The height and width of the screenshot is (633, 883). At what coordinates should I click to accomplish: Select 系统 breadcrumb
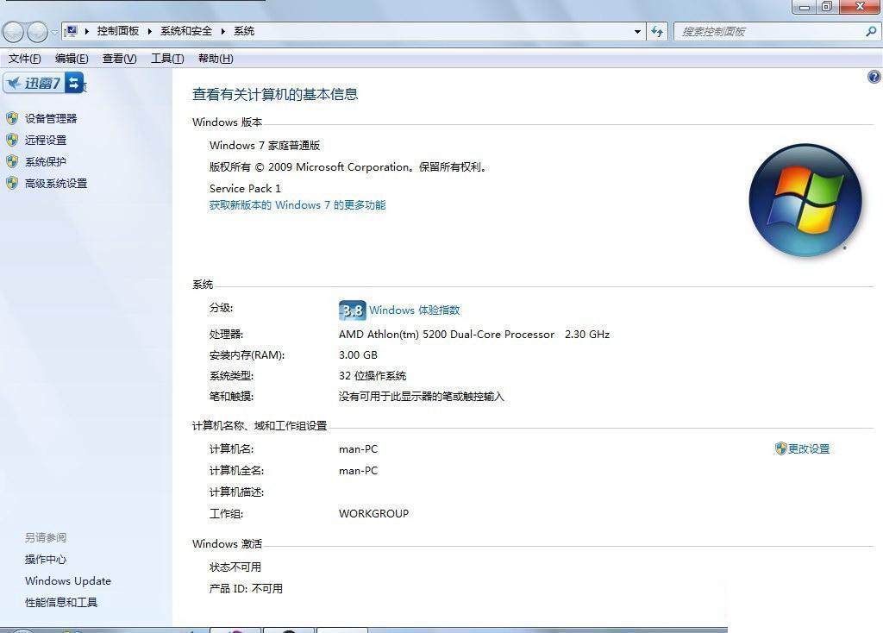(x=244, y=31)
